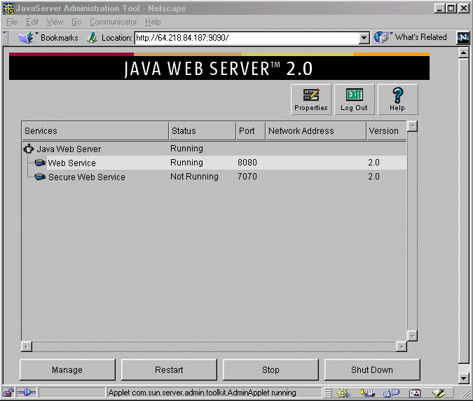The width and height of the screenshot is (473, 401).
Task: Click the services table scroll-left arrow
Action: coord(27,347)
